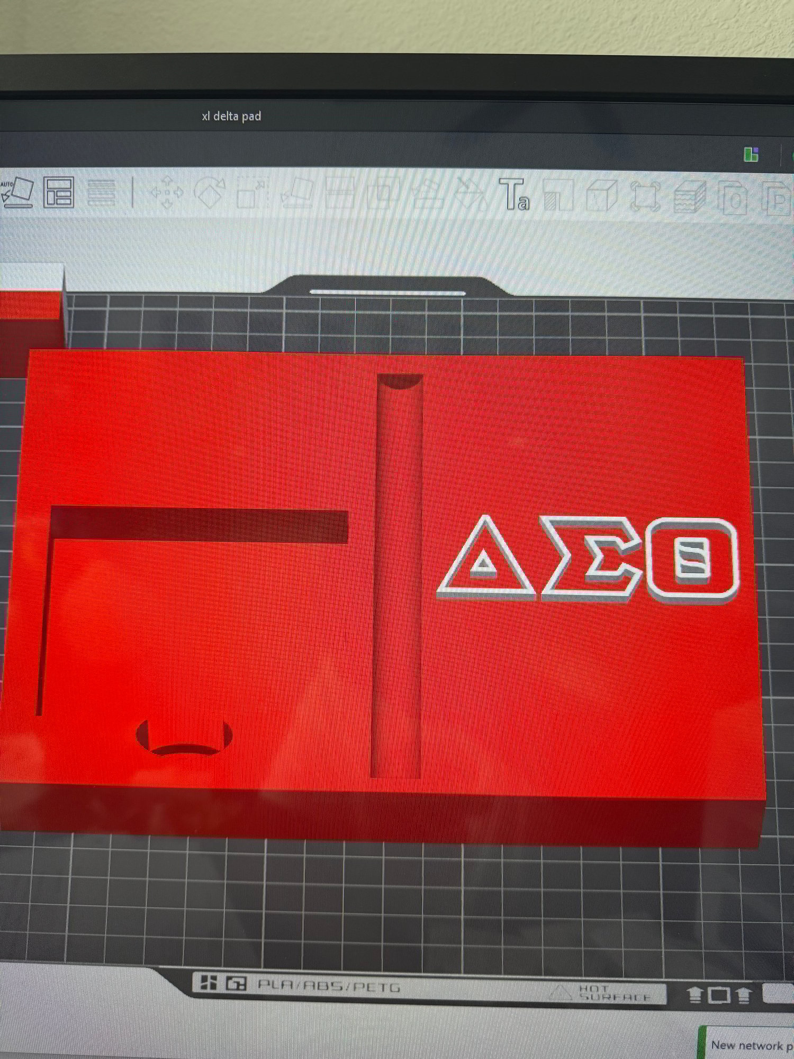Image resolution: width=794 pixels, height=1059 pixels.
Task: Click the green blocks icon in title bar
Action: 751,155
